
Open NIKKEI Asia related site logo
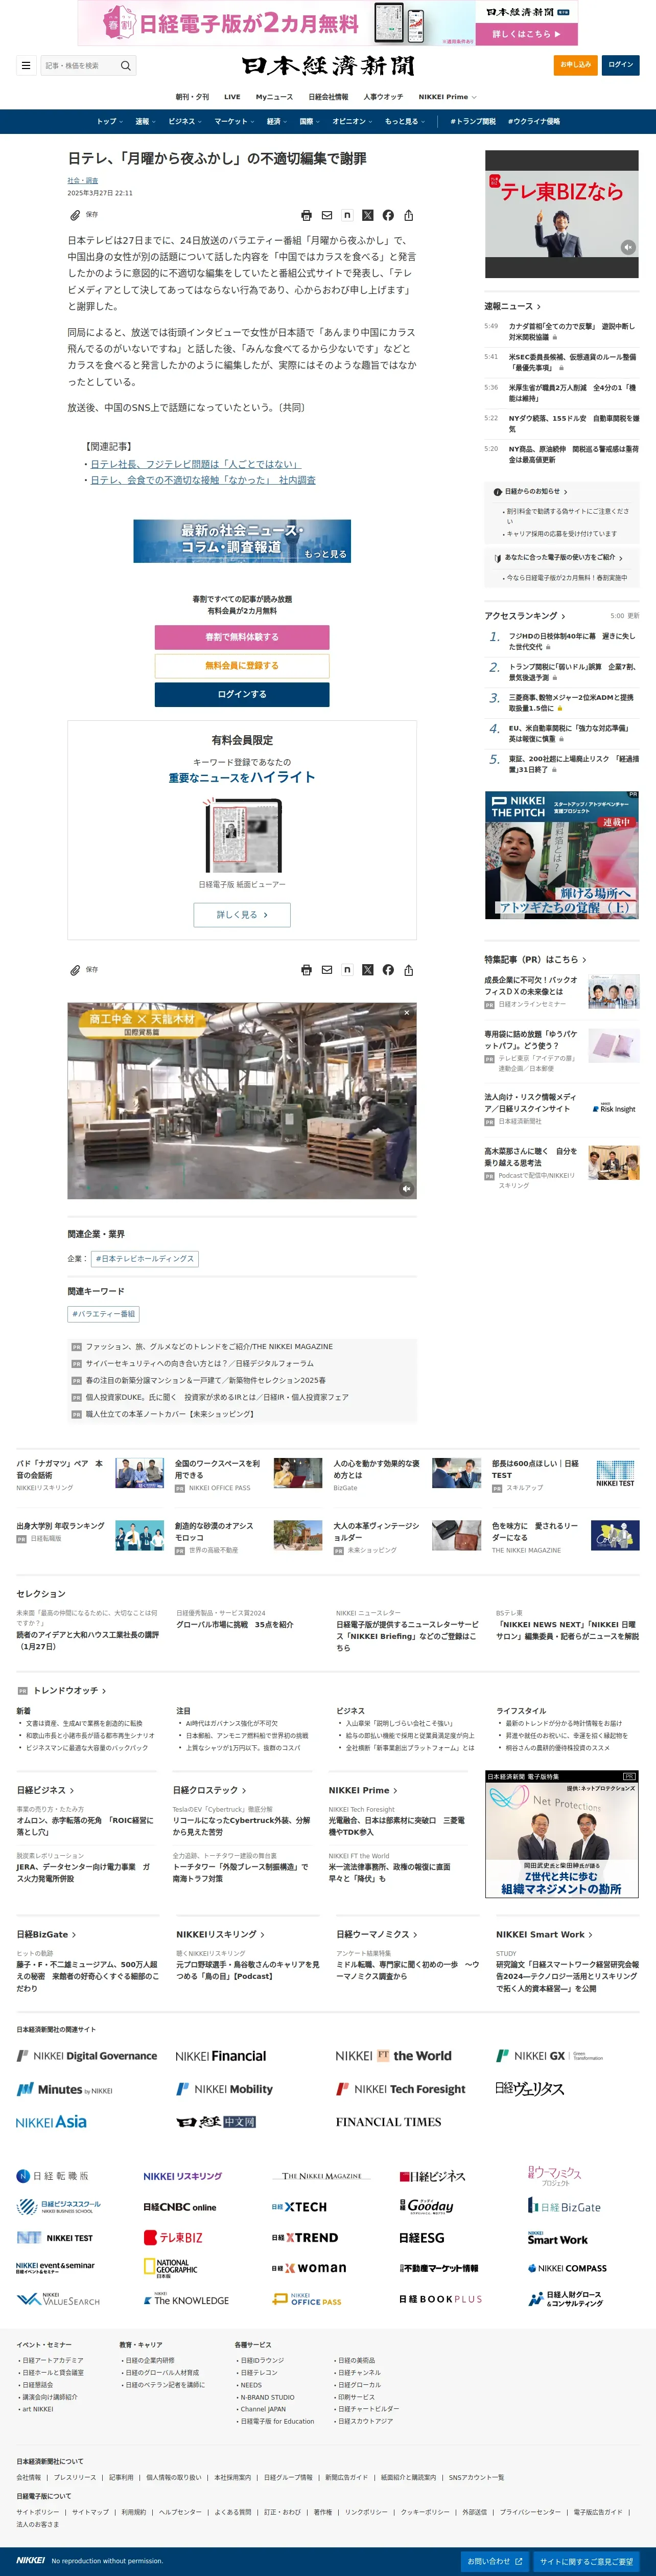pyautogui.click(x=52, y=2121)
